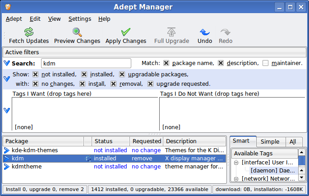Switch to the Simple tags tab

click(270, 141)
